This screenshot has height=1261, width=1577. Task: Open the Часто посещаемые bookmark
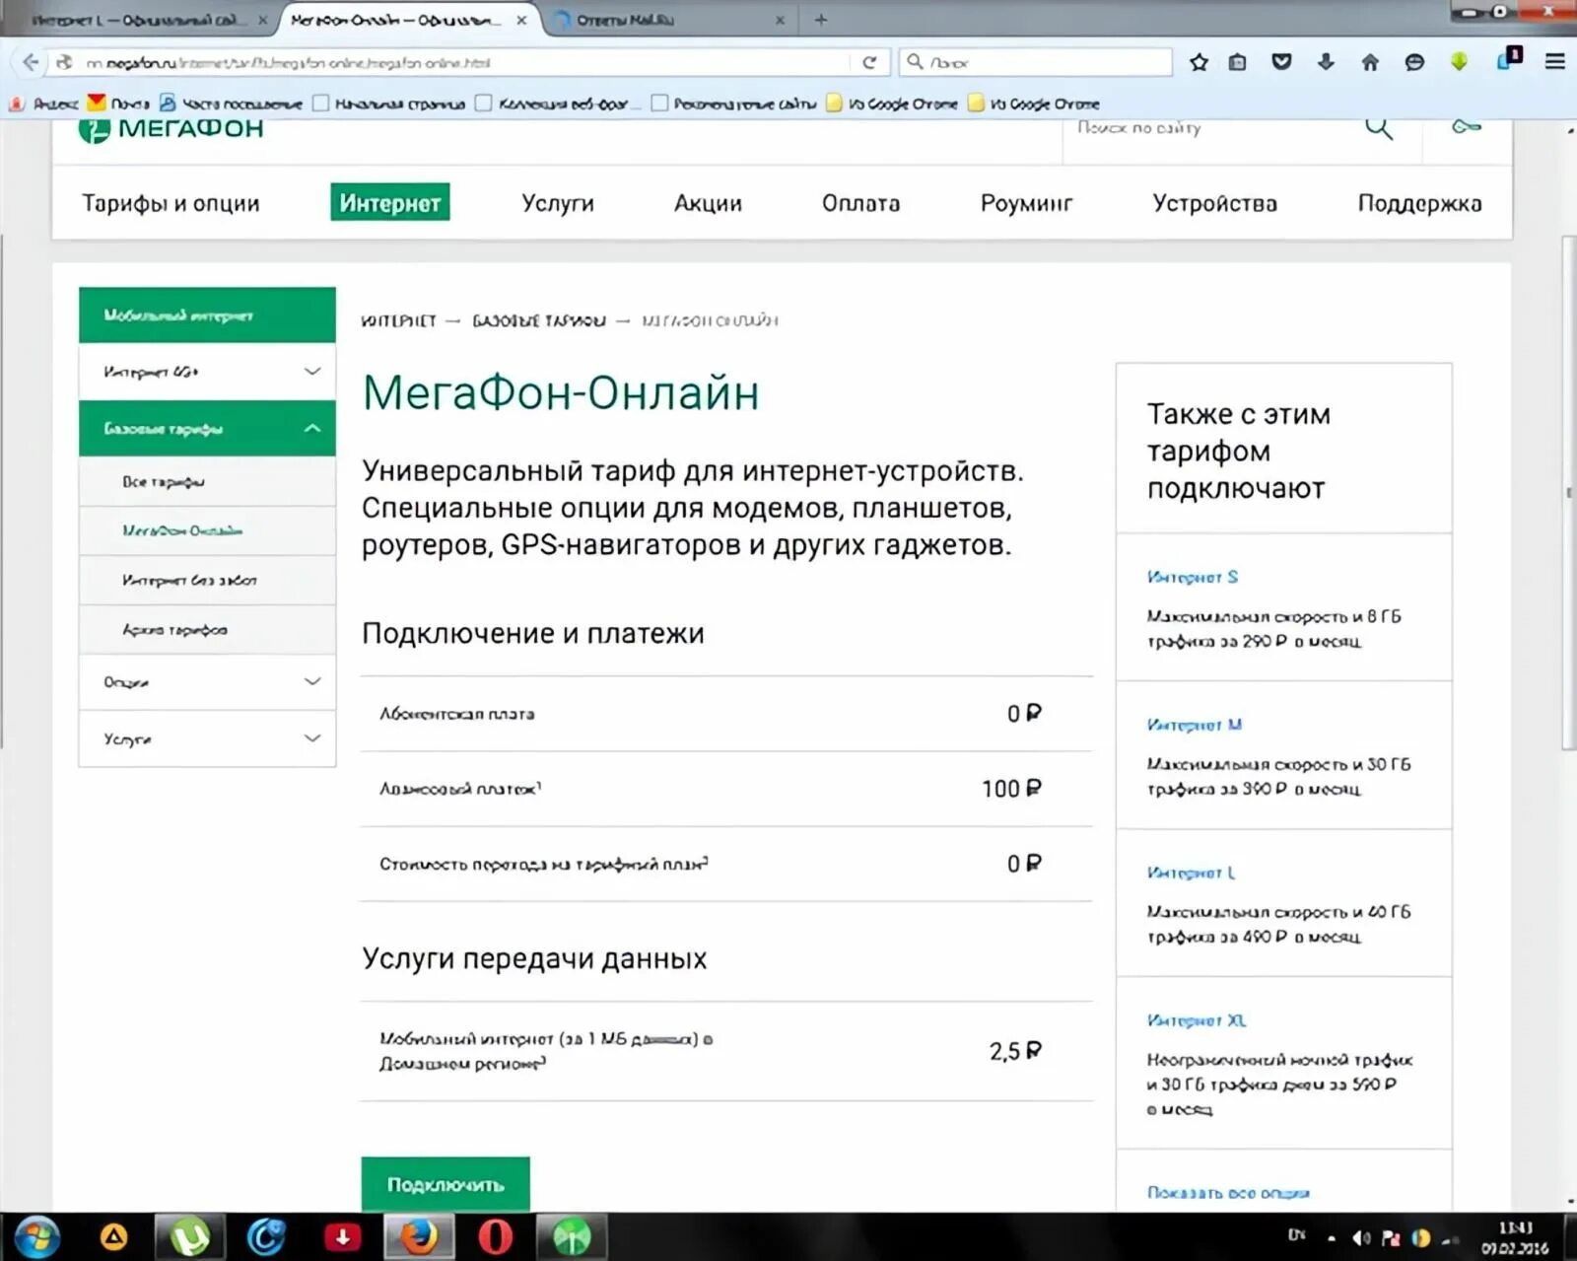(x=232, y=103)
